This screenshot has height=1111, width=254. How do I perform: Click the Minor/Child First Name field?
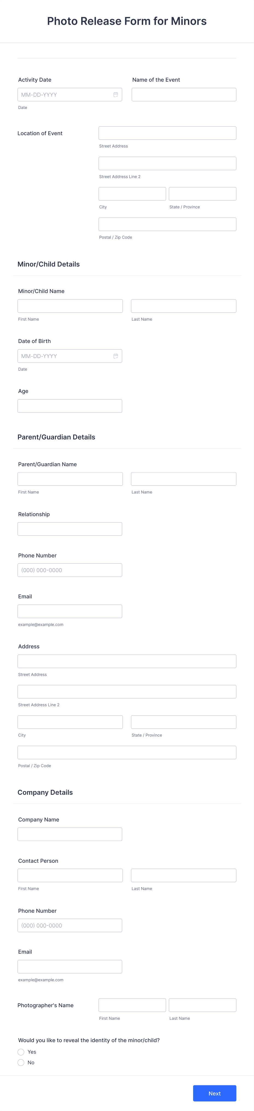click(x=70, y=306)
